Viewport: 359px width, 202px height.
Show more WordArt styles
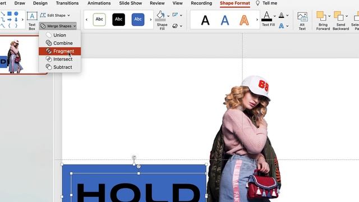(x=257, y=20)
